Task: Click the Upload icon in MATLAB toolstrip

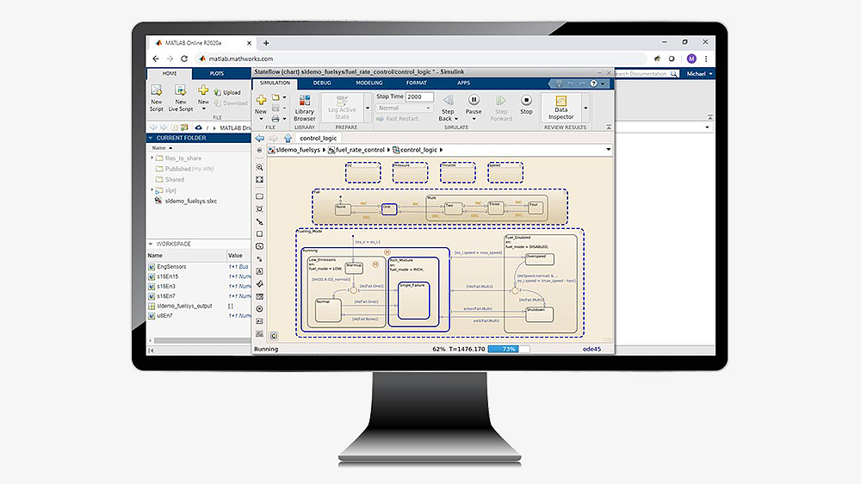Action: tap(218, 92)
